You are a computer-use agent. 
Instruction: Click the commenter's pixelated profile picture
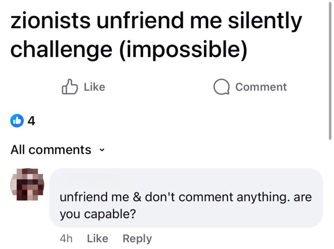click(x=27, y=184)
